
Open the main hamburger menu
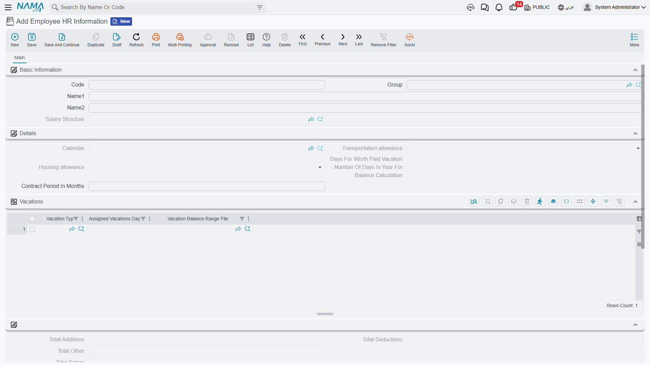[8, 7]
